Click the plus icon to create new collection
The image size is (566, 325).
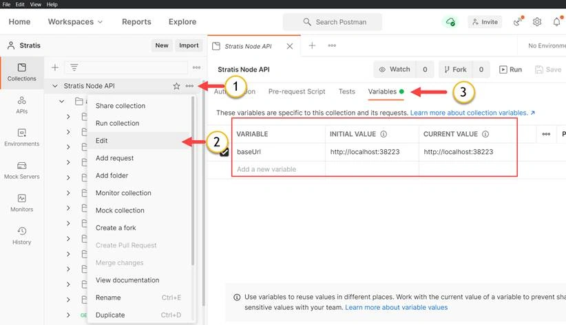click(x=55, y=67)
